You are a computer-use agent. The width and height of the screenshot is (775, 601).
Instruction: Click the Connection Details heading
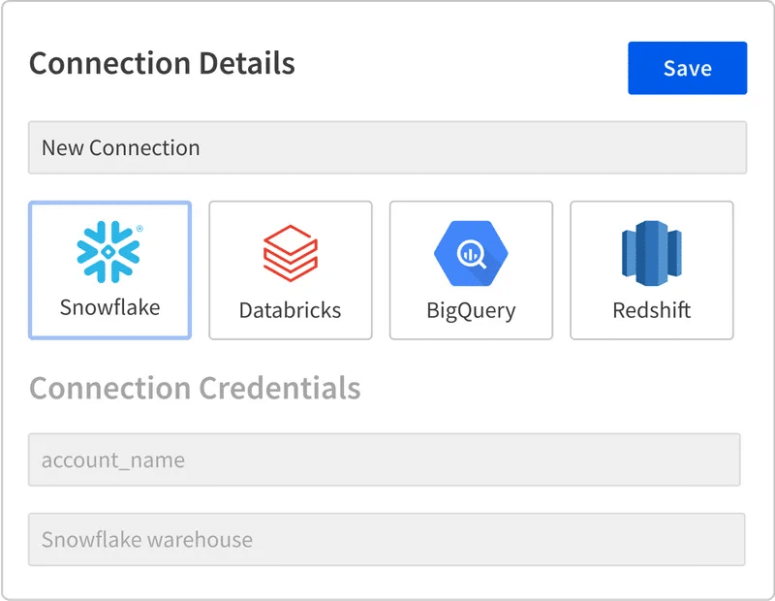tap(162, 63)
